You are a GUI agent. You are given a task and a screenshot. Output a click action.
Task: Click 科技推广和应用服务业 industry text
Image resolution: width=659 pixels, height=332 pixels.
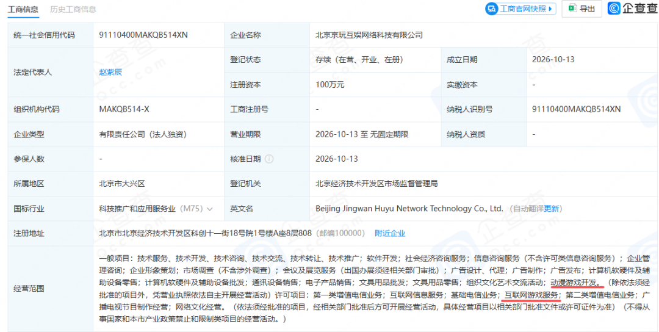click(138, 209)
